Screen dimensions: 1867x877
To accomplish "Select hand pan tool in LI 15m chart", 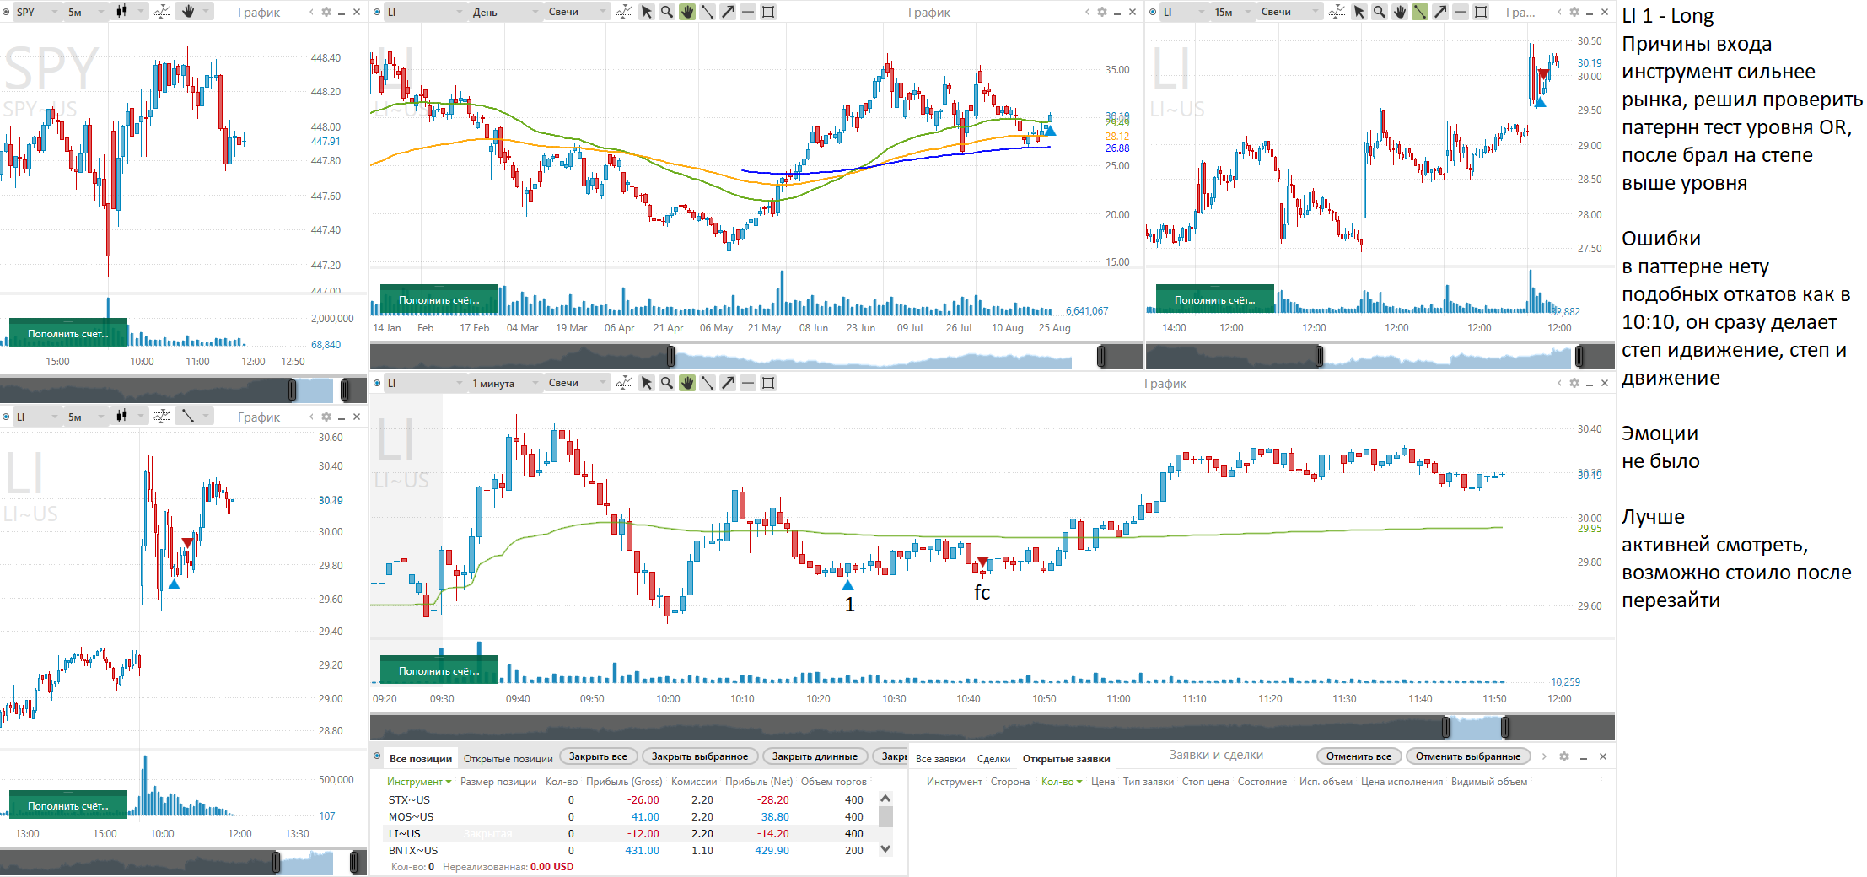I will pyautogui.click(x=1400, y=12).
